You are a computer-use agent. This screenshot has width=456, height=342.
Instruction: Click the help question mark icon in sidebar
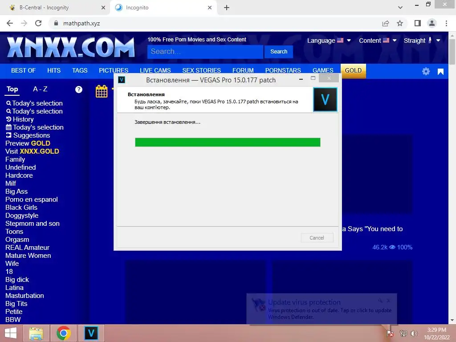[x=78, y=89]
